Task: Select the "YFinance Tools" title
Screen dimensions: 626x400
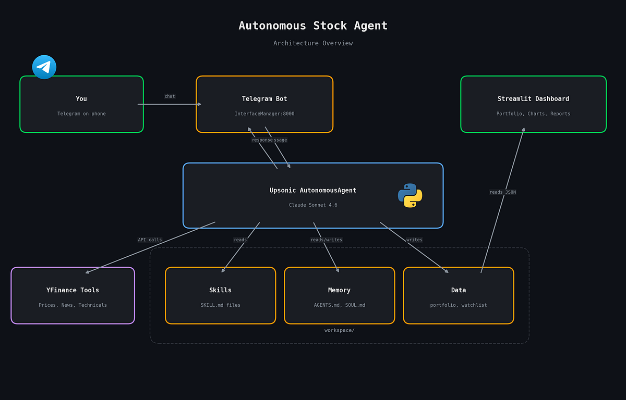Action: pyautogui.click(x=73, y=290)
